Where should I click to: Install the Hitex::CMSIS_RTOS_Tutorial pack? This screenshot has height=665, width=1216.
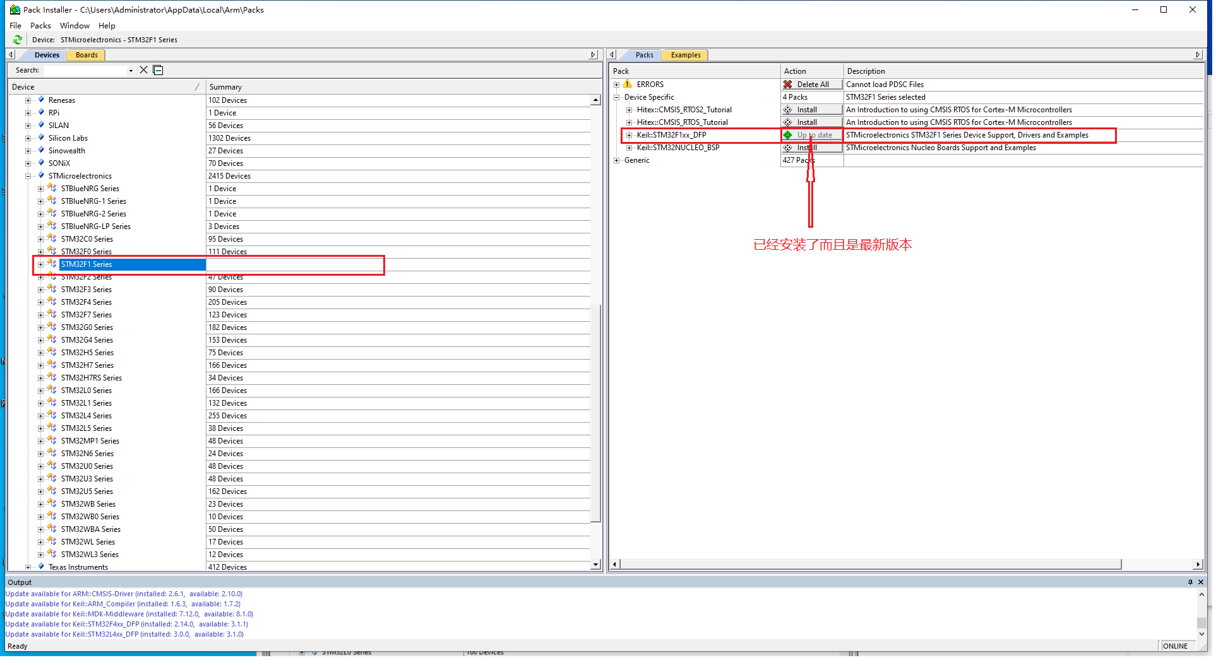coord(812,122)
